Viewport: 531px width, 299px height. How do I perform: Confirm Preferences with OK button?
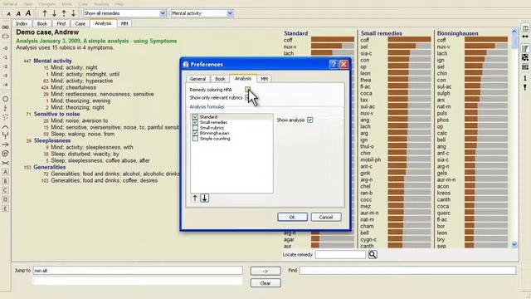pos(292,217)
